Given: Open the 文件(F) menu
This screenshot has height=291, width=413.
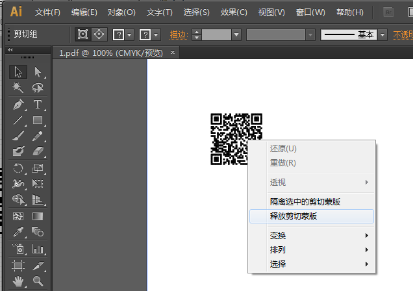Looking at the screenshot, I should [47, 12].
